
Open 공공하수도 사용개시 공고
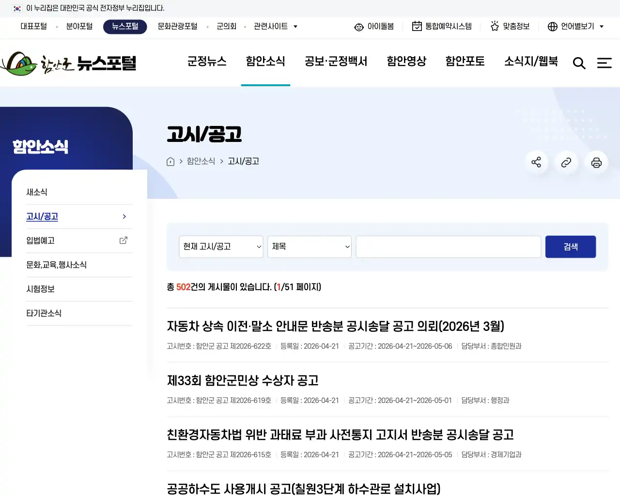pyautogui.click(x=304, y=489)
